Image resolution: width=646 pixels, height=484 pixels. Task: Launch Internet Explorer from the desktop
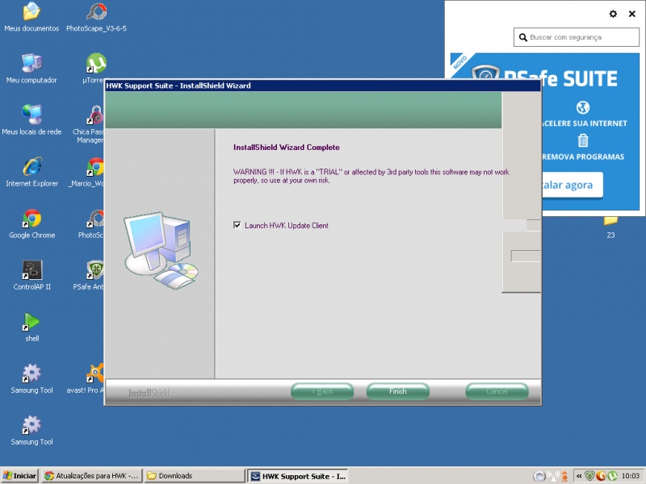(31, 172)
